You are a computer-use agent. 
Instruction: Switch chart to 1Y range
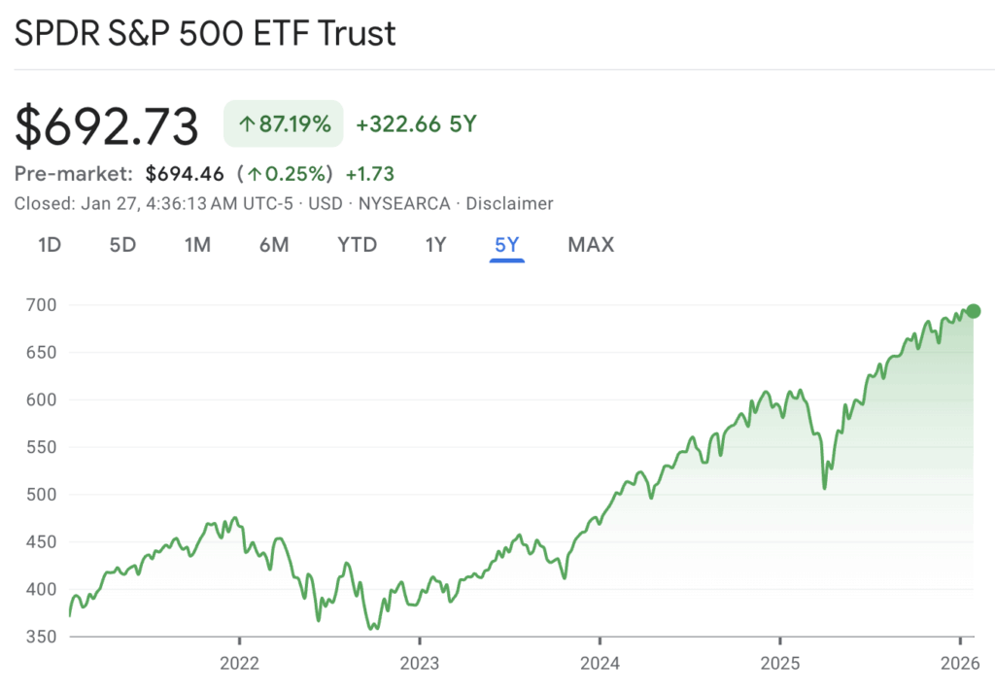coord(435,244)
